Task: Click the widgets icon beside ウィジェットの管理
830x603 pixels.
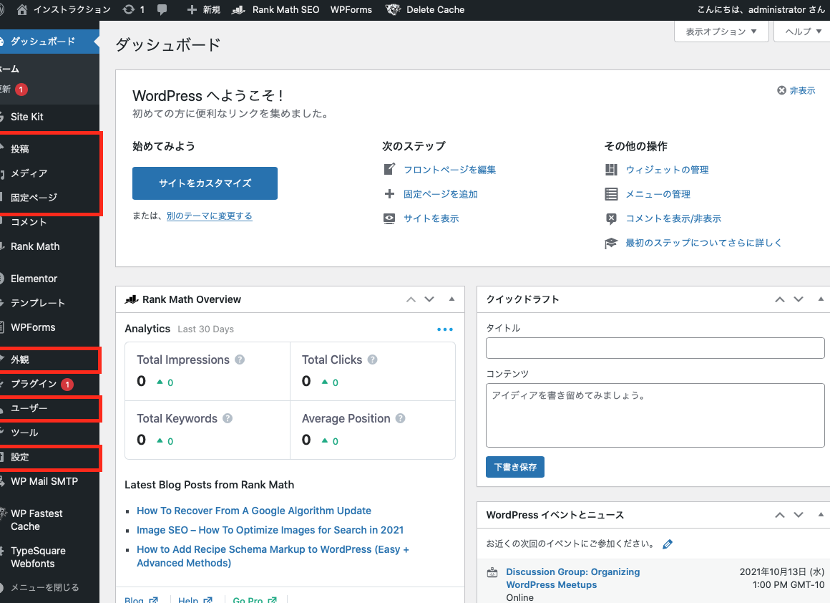Action: (611, 170)
